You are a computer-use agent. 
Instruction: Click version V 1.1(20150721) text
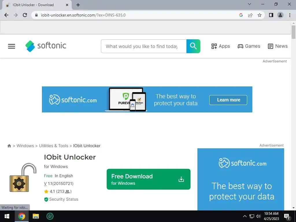(59, 184)
